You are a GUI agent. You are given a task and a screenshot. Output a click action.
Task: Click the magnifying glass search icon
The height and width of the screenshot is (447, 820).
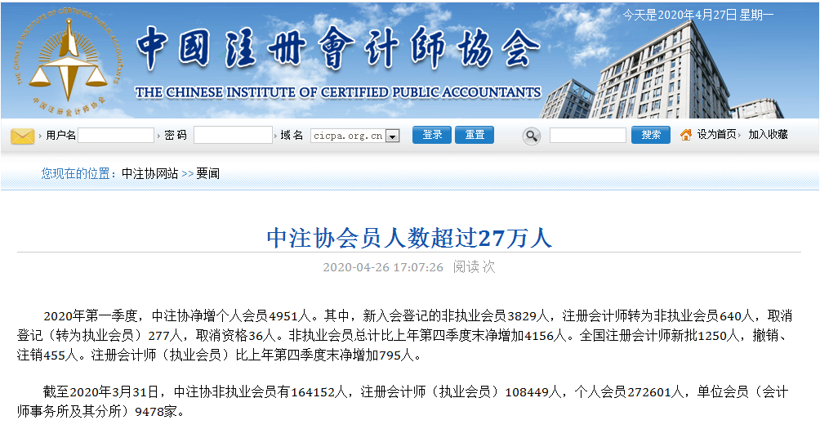[532, 136]
